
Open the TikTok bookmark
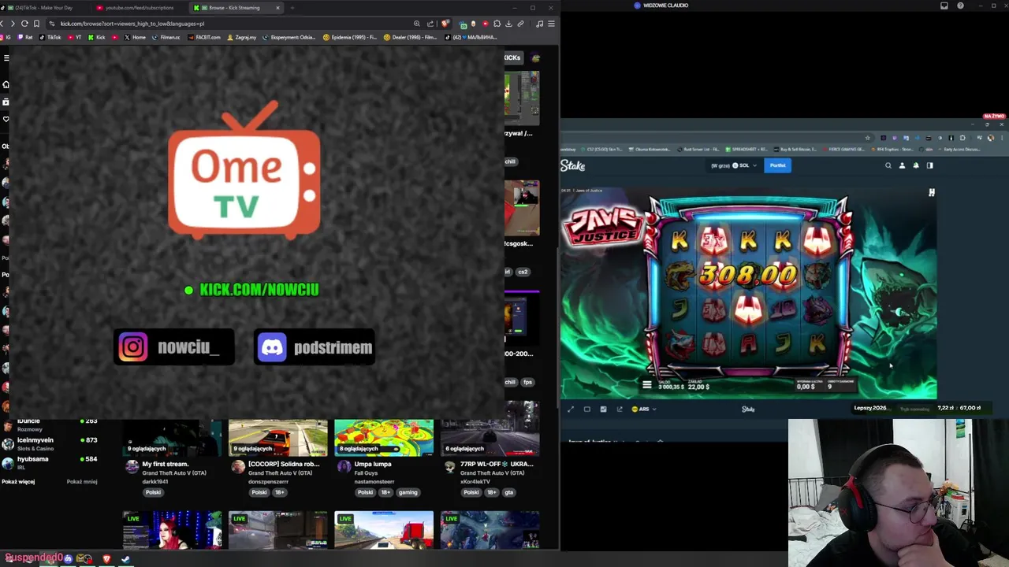(x=50, y=37)
